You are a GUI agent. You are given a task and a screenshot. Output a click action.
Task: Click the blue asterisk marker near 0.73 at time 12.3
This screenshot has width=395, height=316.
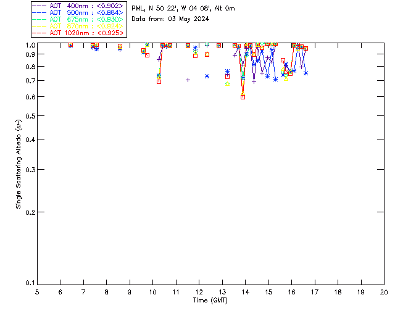click(x=207, y=76)
